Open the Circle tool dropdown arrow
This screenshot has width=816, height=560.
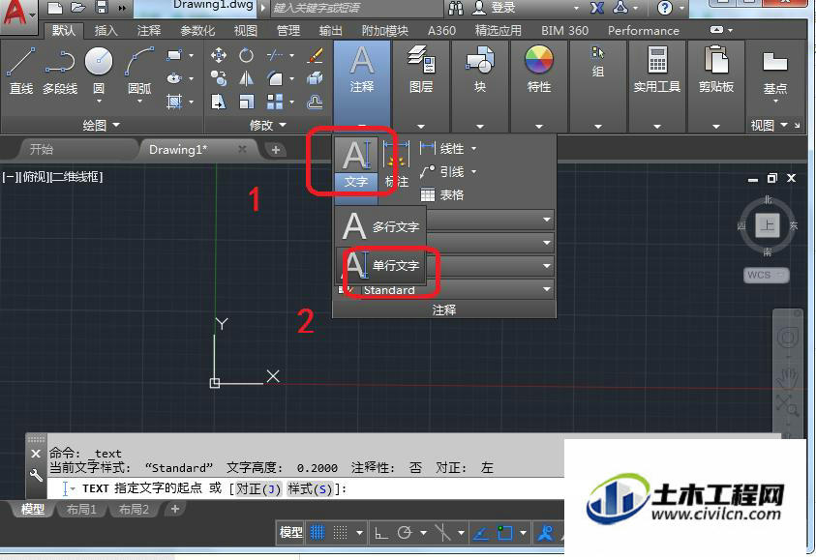click(99, 102)
